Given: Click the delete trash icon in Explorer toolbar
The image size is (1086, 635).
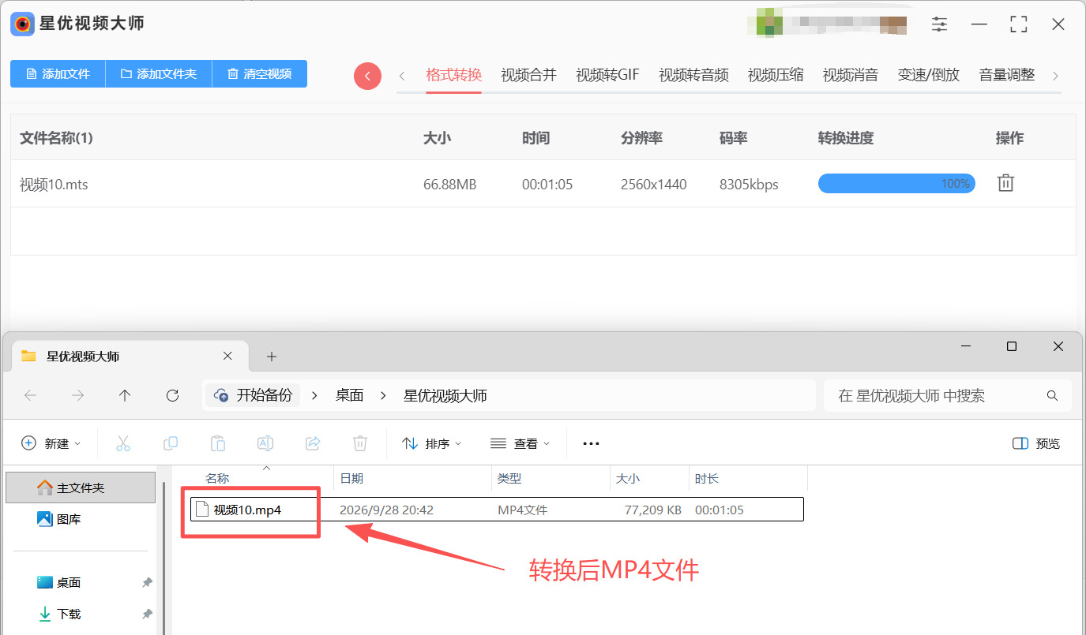Looking at the screenshot, I should [x=360, y=444].
